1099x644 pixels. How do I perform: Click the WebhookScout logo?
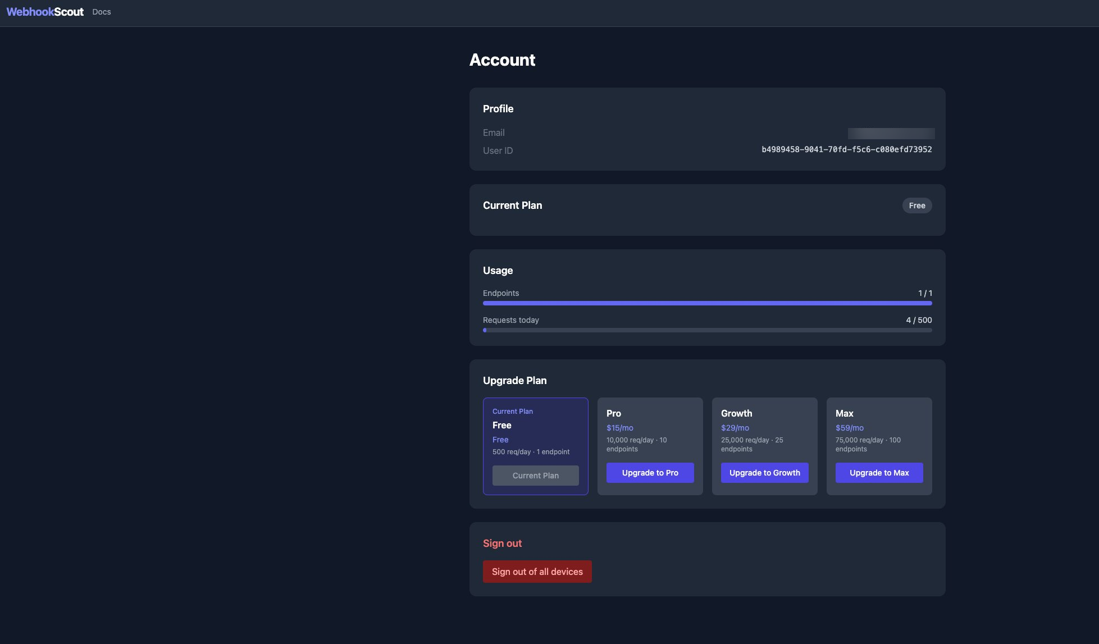pyautogui.click(x=46, y=11)
